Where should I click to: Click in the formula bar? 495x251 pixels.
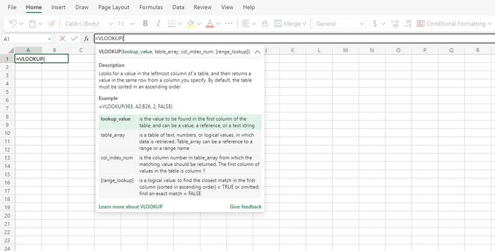click(294, 38)
